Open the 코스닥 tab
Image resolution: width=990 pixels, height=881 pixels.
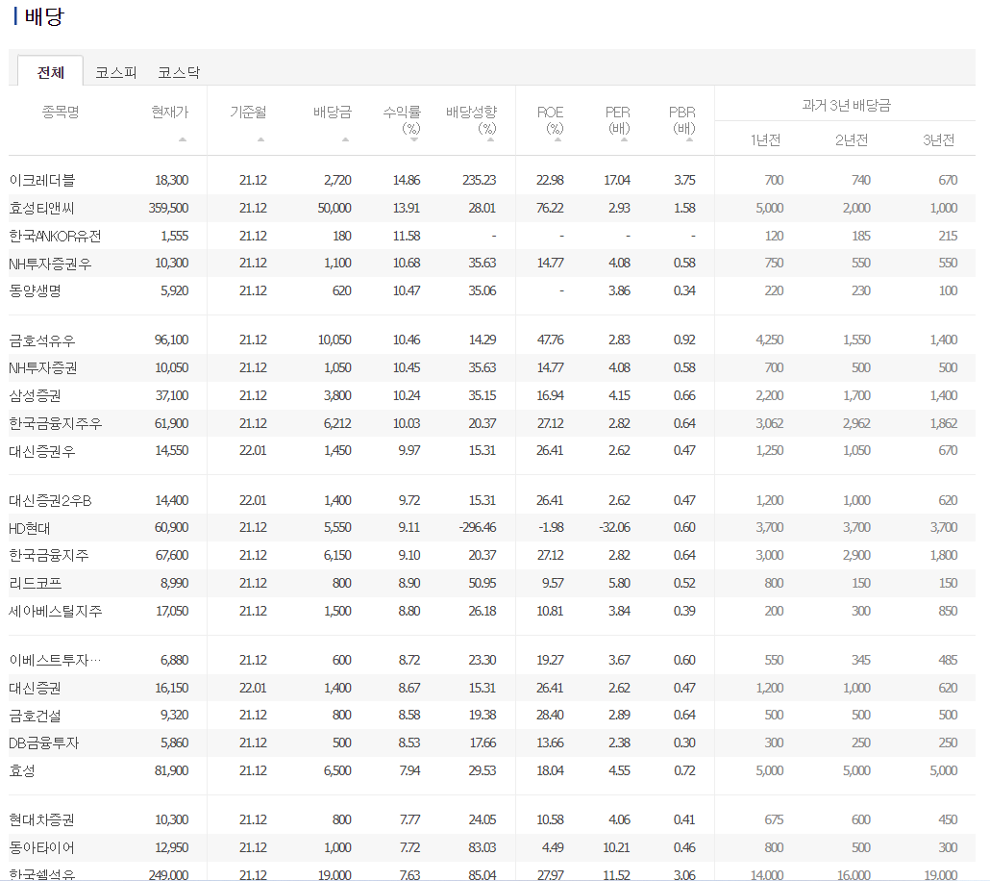click(x=179, y=72)
